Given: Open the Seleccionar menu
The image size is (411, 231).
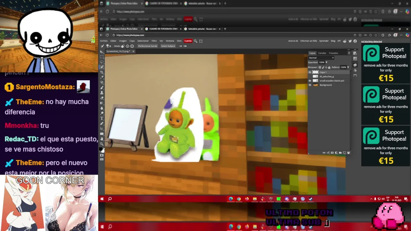Looking at the screenshot, I should [x=143, y=41].
